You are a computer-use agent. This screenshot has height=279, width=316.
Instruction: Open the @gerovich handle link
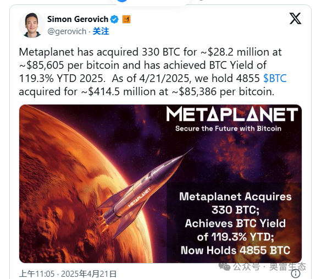tap(67, 31)
